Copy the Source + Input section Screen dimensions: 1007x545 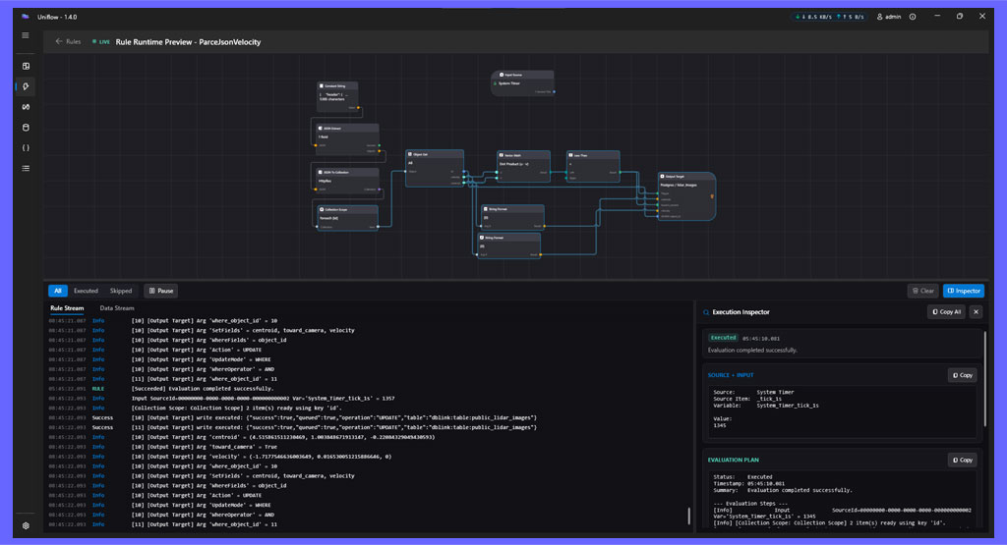click(x=962, y=375)
